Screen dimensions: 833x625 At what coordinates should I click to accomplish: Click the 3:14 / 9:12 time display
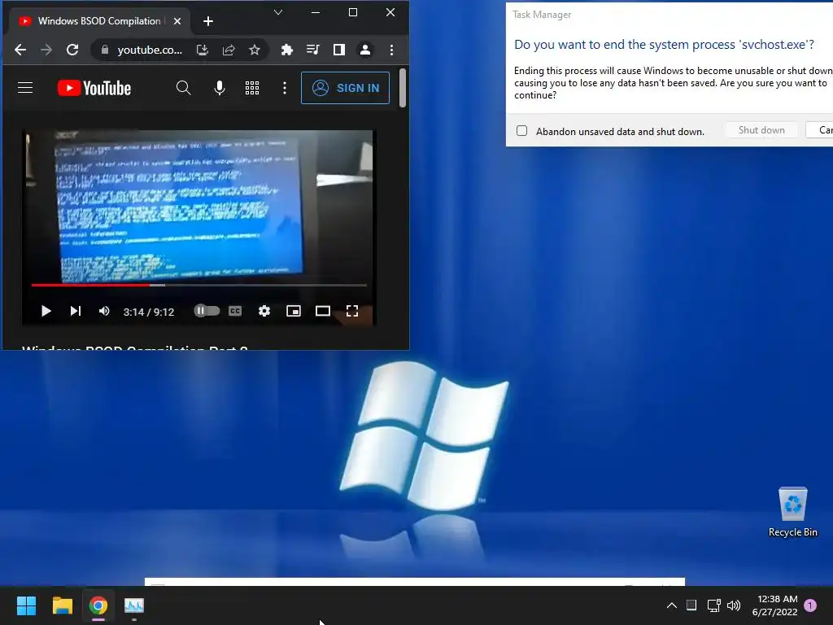click(149, 312)
